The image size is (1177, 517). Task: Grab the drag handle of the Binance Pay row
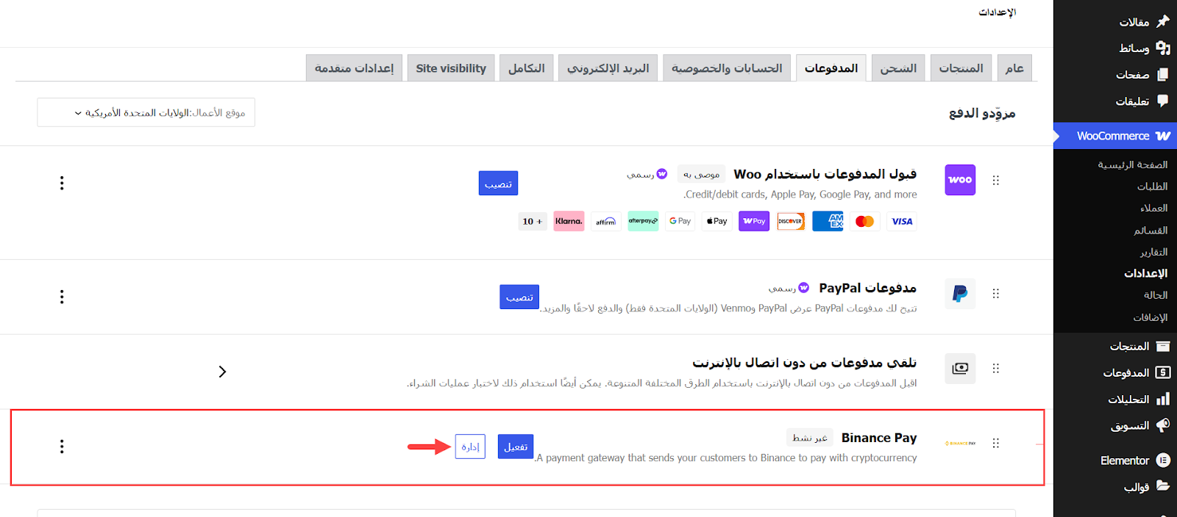tap(996, 443)
